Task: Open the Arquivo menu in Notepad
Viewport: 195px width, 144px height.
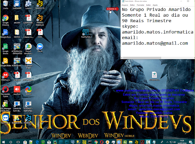Action: [125, 5]
